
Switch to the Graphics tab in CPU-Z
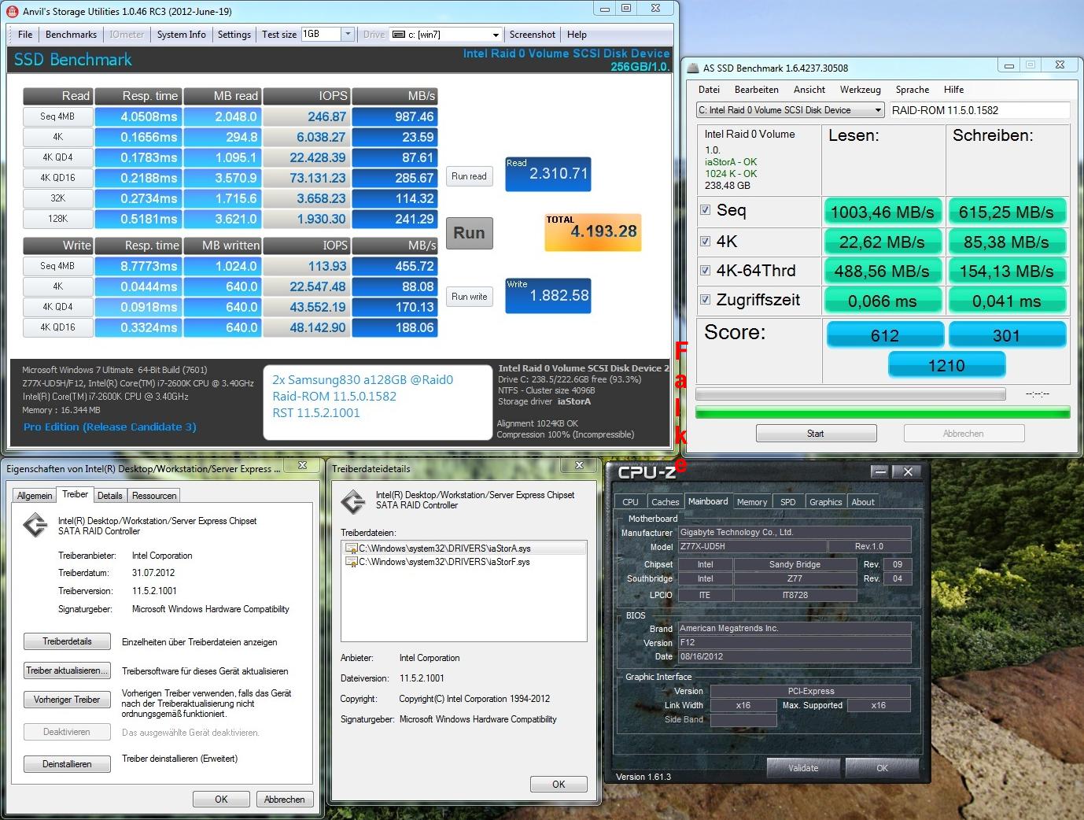pos(825,502)
